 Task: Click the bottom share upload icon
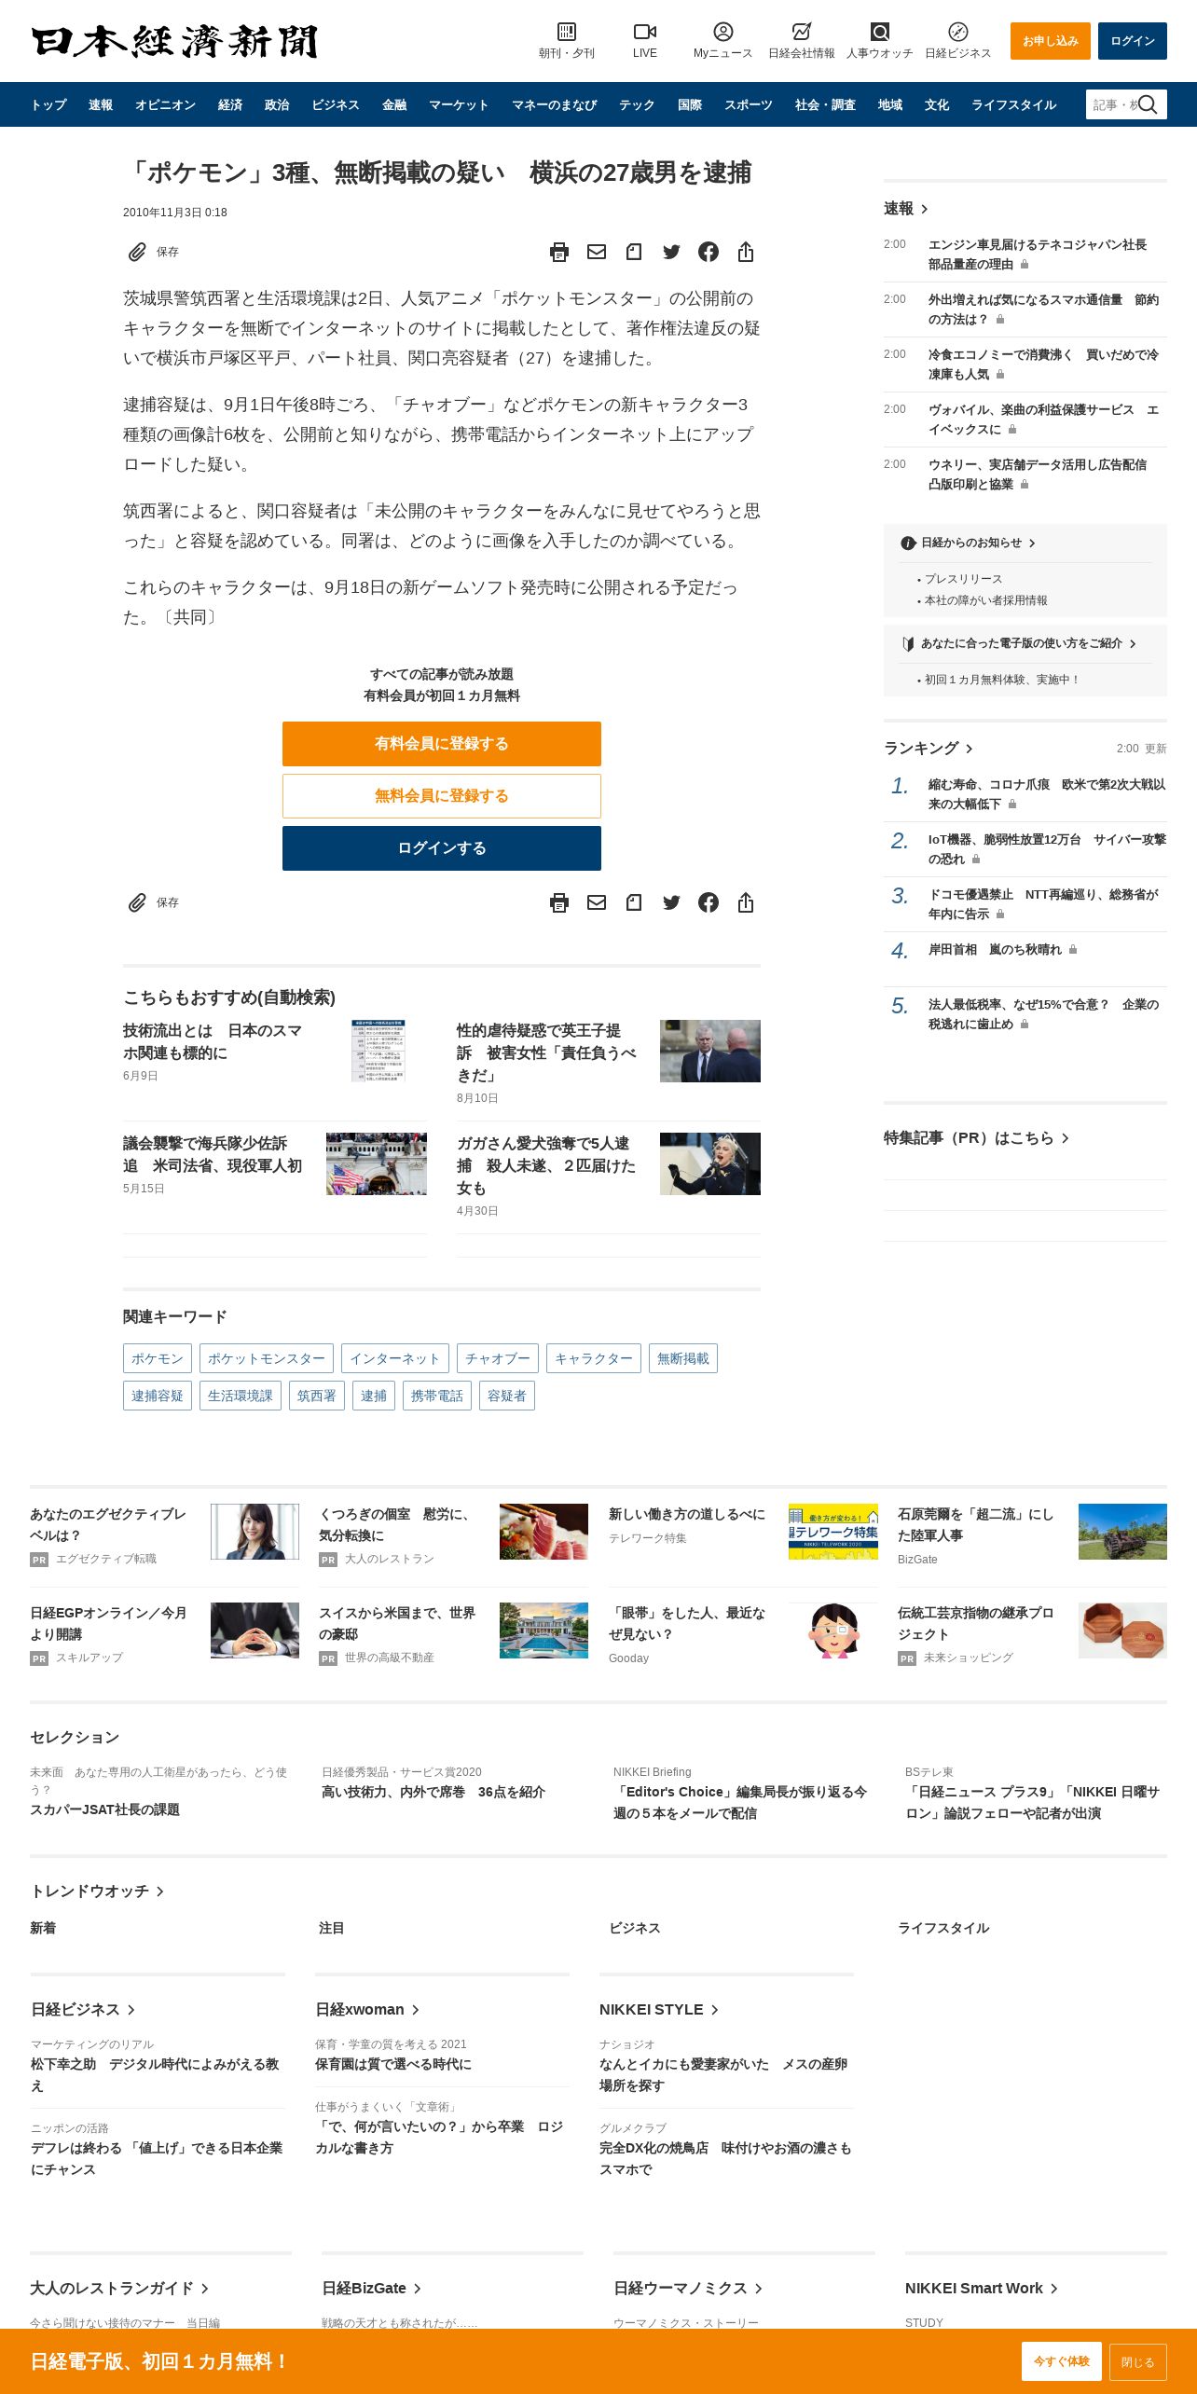tap(746, 902)
